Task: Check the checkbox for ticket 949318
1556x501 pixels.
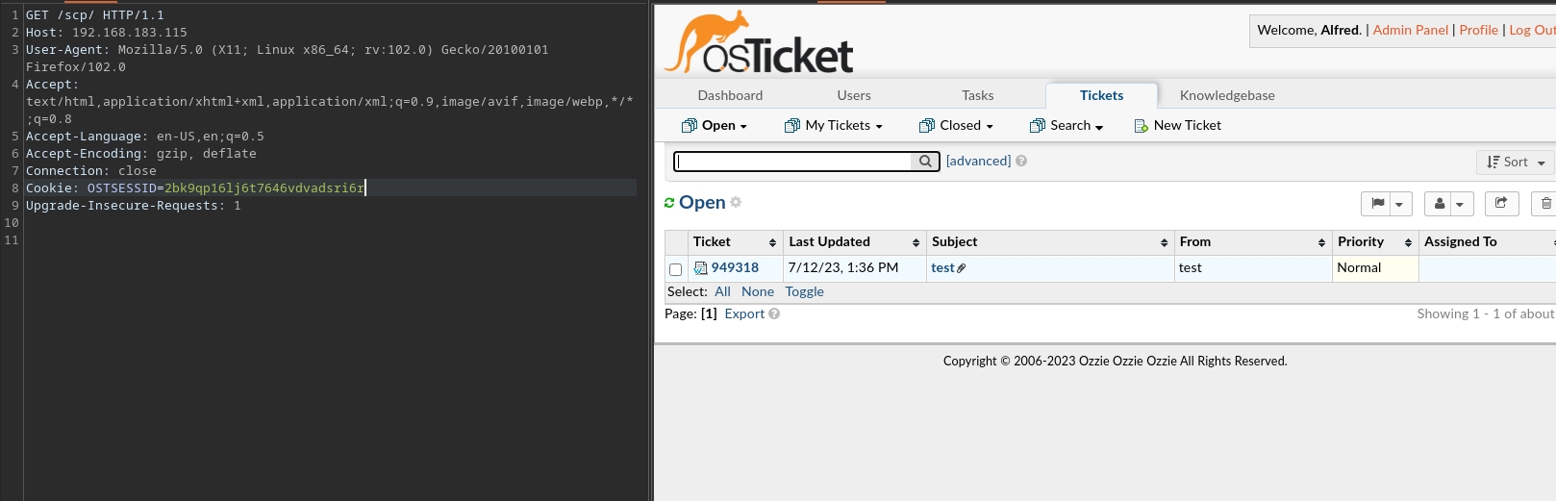Action: [675, 269]
